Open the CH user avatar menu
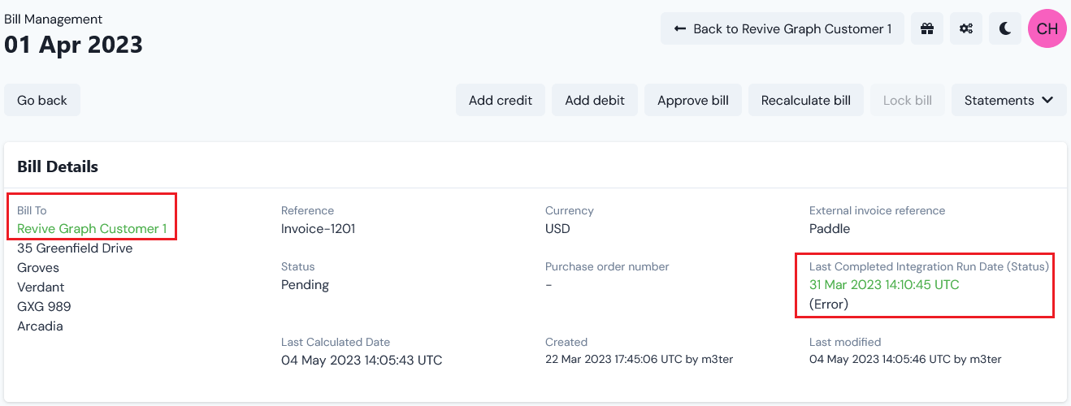Screen dimensions: 1071x406 coord(1047,28)
